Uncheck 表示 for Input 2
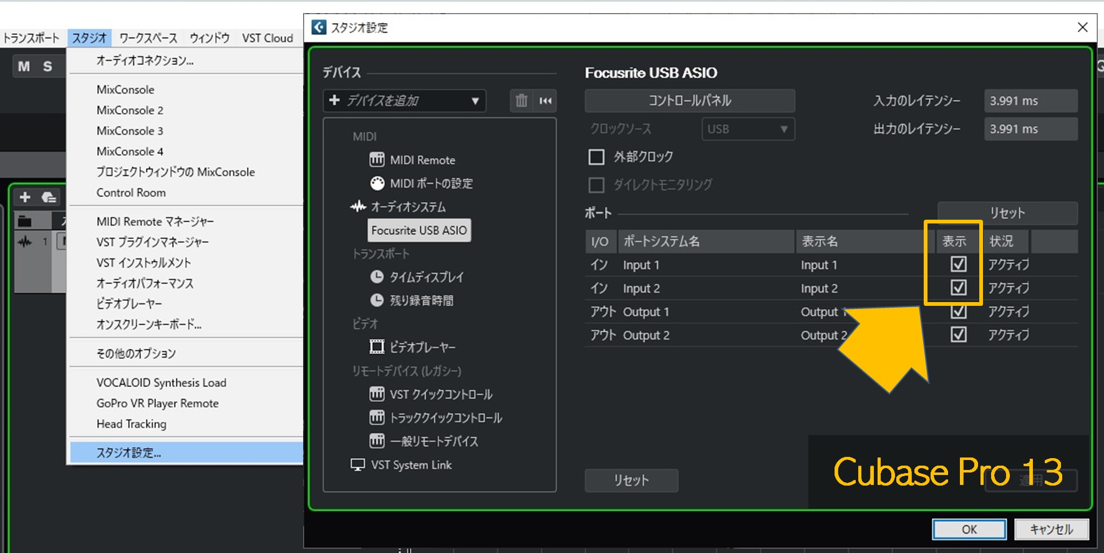 (959, 287)
